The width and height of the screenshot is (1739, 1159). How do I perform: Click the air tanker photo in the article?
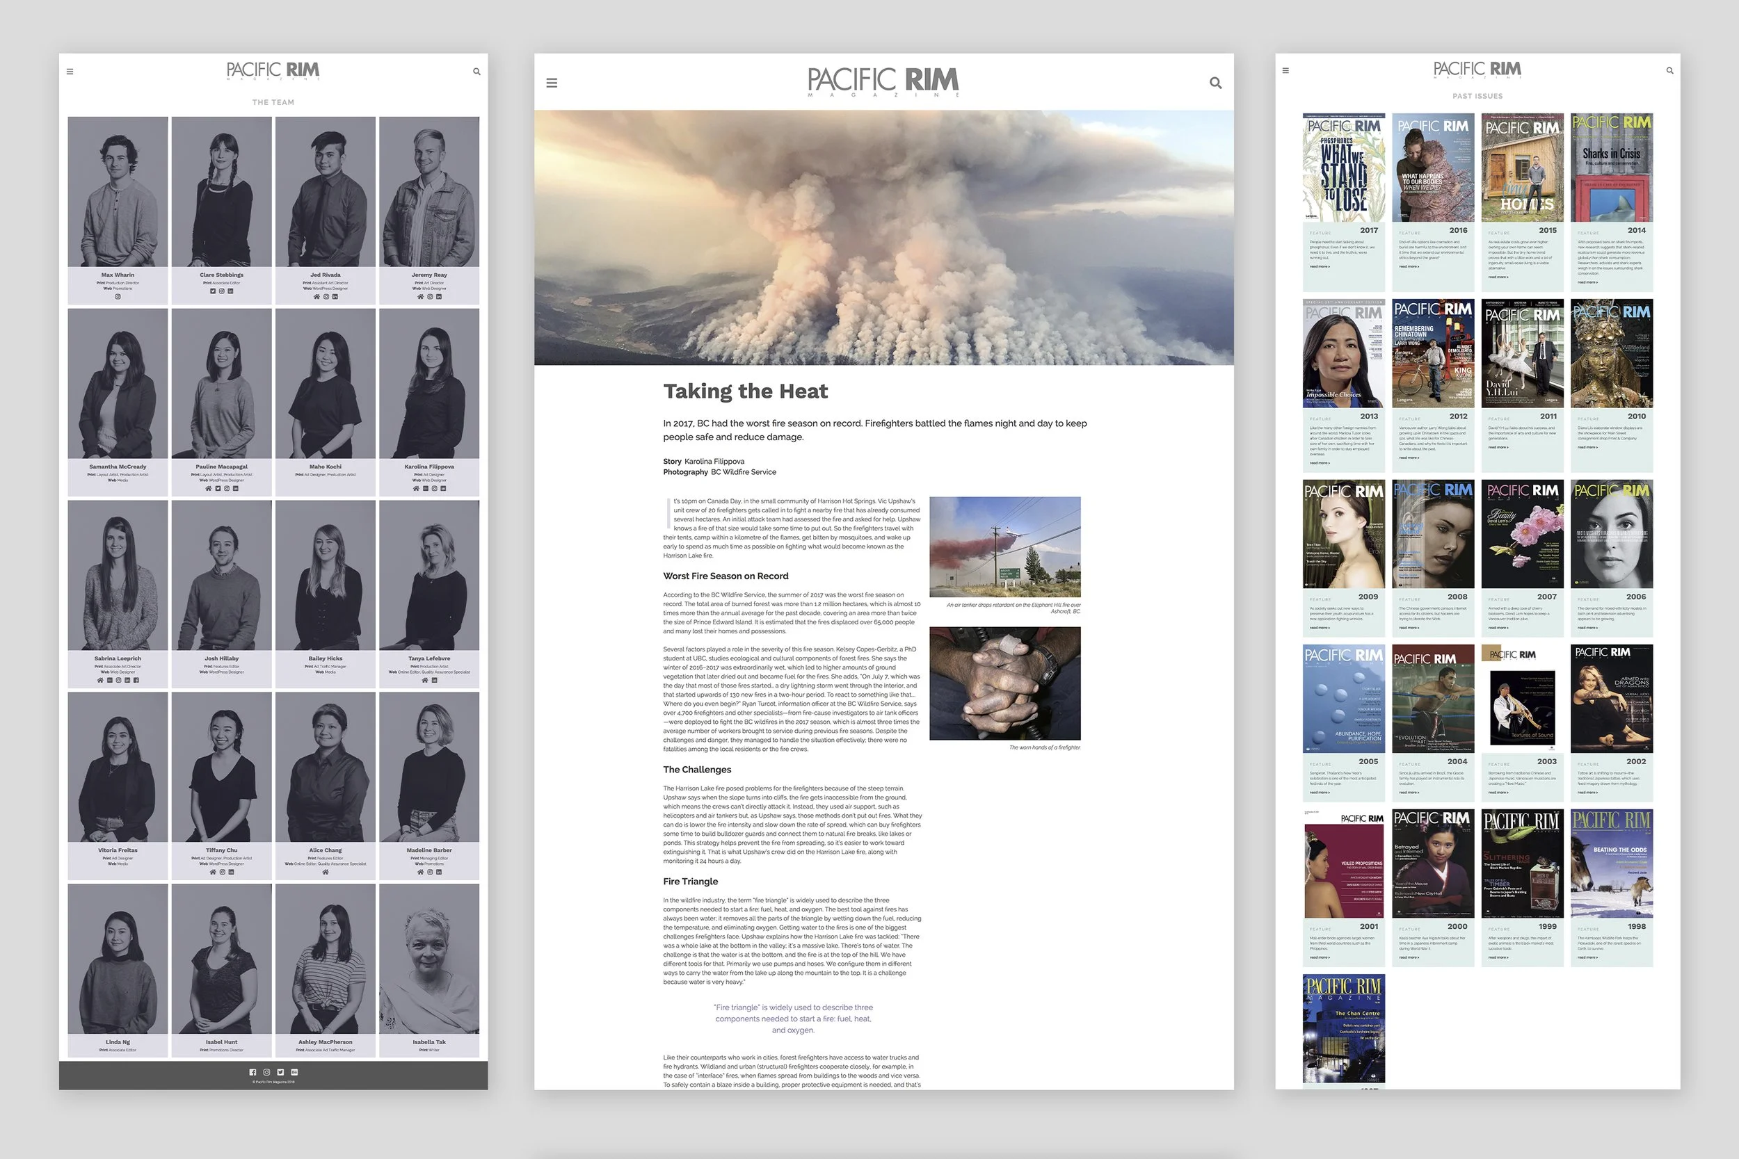[1005, 547]
